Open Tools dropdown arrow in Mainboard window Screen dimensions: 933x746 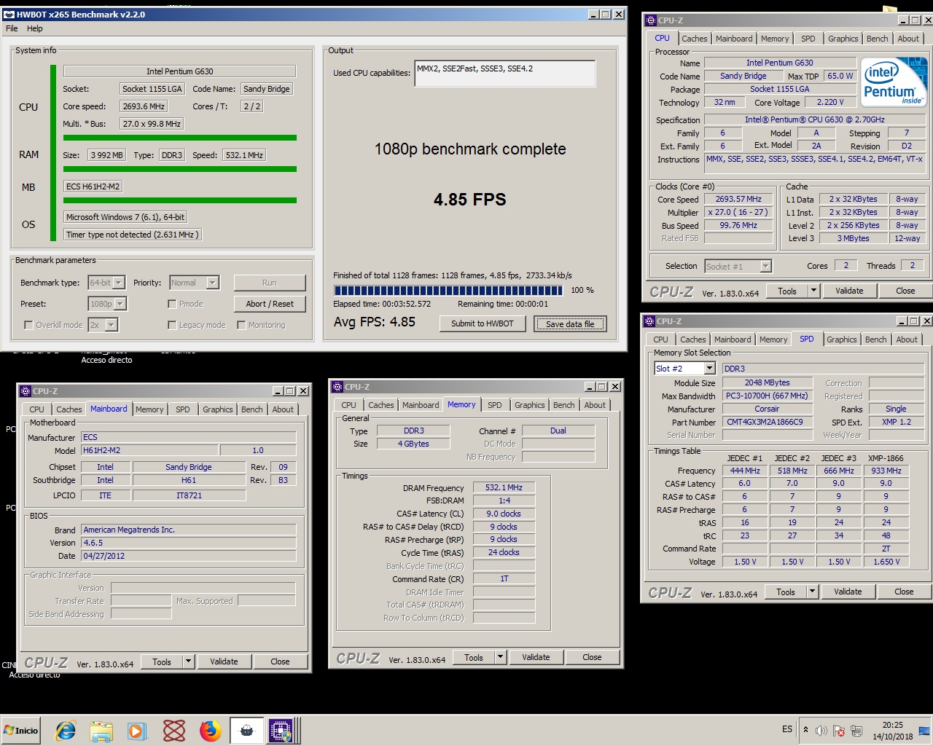coord(188,661)
